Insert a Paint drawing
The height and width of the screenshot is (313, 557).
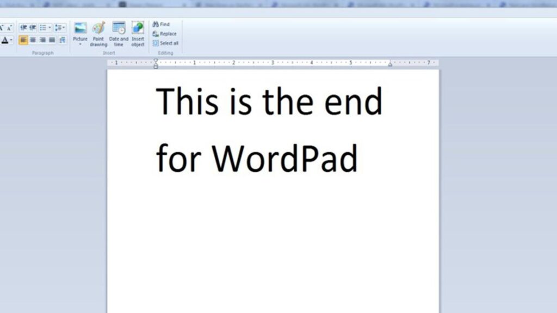tap(98, 28)
